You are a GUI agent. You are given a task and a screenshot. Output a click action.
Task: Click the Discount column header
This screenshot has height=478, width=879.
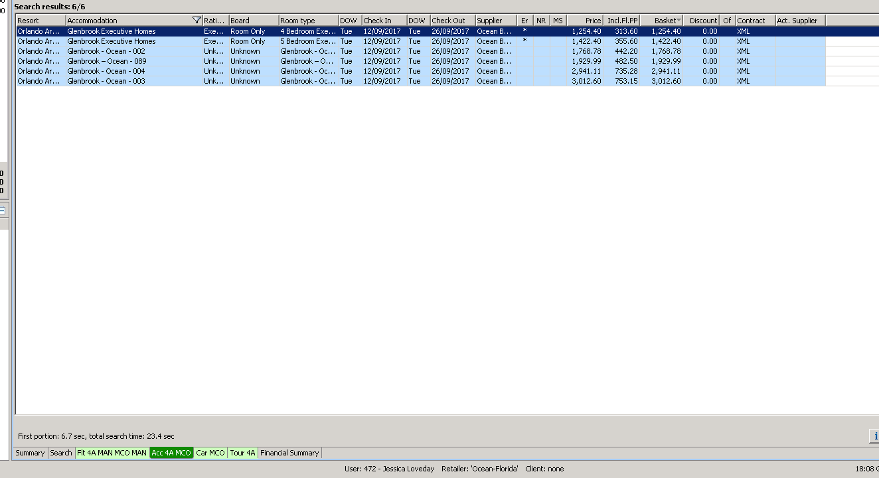click(701, 21)
